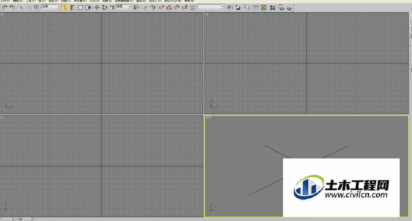Open the Render Scene dialog teapot icon
412x221 pixels.
(x=281, y=7)
